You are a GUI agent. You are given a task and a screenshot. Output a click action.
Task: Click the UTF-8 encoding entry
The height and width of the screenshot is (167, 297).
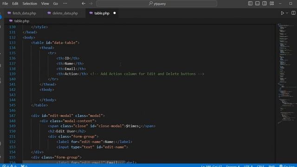[x=248, y=166]
